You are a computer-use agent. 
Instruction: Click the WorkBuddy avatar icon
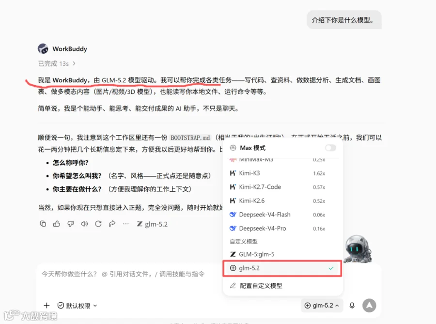pos(43,49)
